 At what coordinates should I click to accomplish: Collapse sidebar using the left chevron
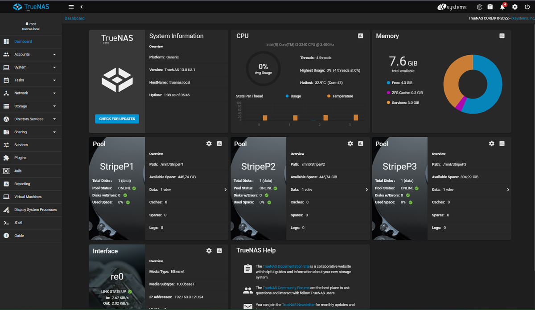pyautogui.click(x=82, y=7)
